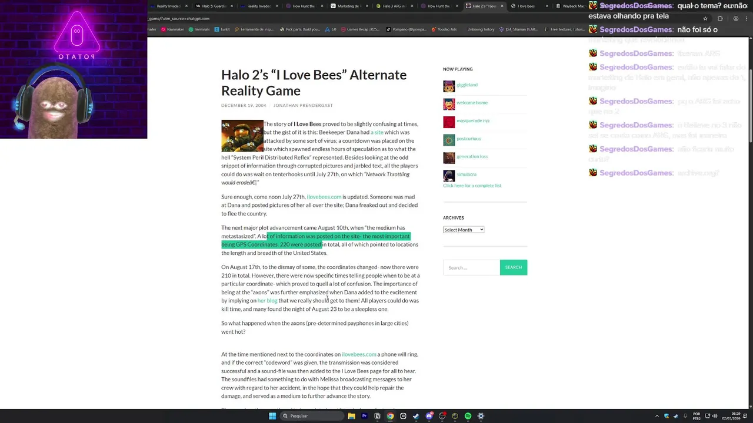Open the Pompano TikTok bookmark
This screenshot has width=753, height=423.
[406, 29]
